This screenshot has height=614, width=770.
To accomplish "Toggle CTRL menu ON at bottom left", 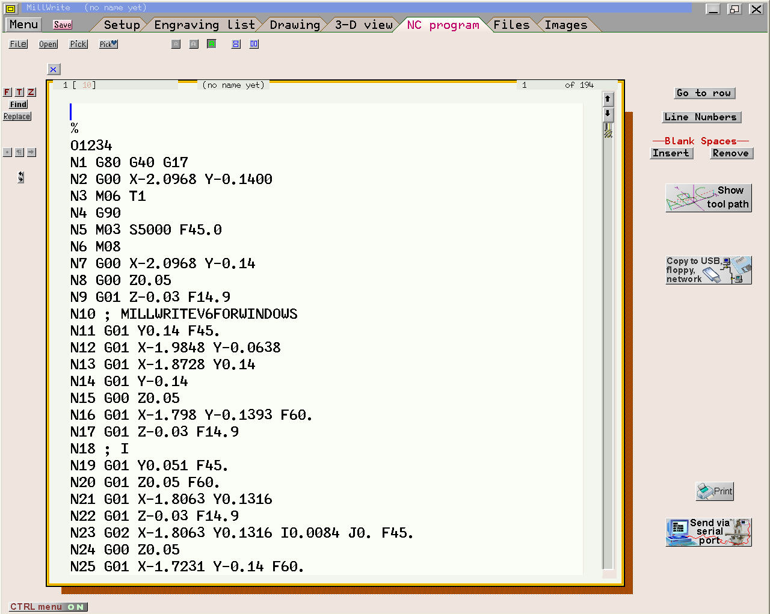I will pyautogui.click(x=48, y=606).
